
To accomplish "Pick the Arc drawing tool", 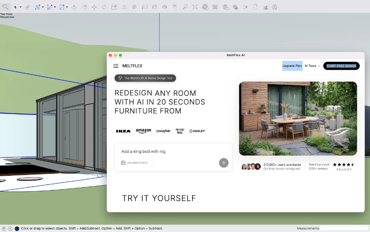I will [49, 7].
